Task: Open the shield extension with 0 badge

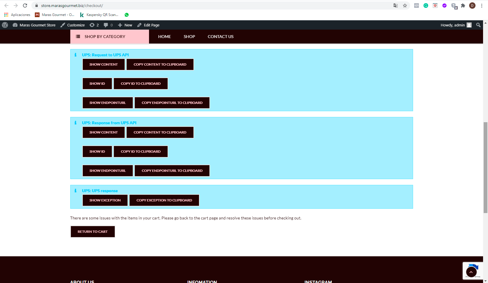Action: pyautogui.click(x=454, y=6)
